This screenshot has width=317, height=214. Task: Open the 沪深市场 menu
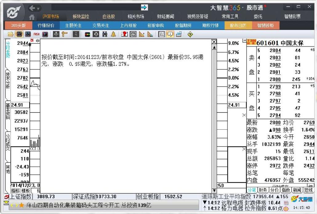[x=50, y=16]
